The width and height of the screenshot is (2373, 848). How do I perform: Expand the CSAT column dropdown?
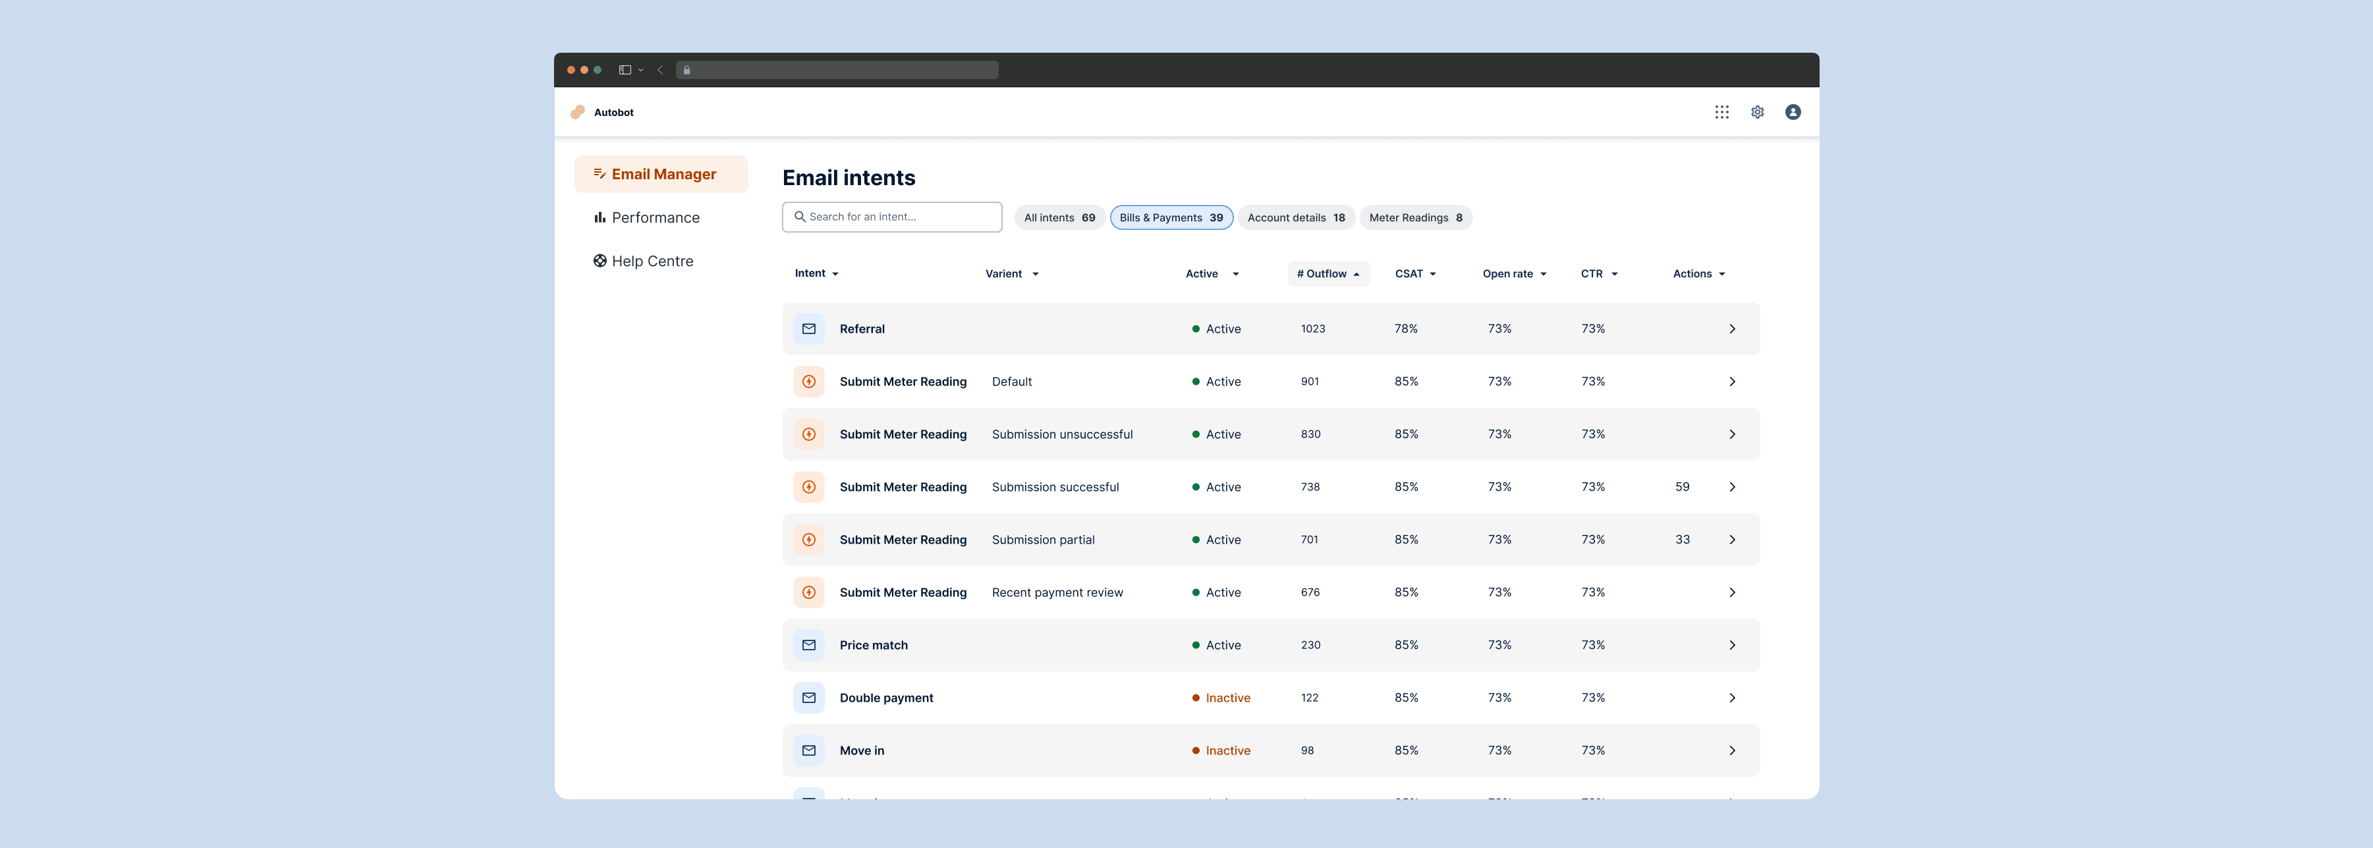coord(1416,273)
